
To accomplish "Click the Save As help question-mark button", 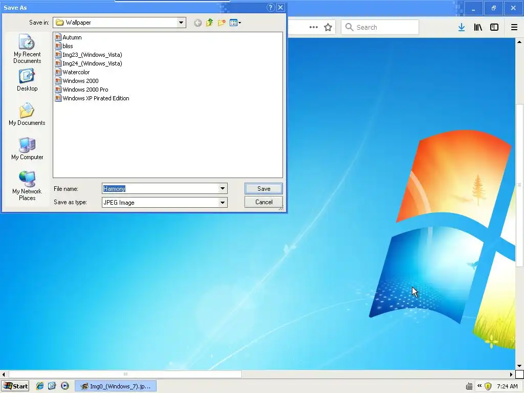I will [271, 7].
